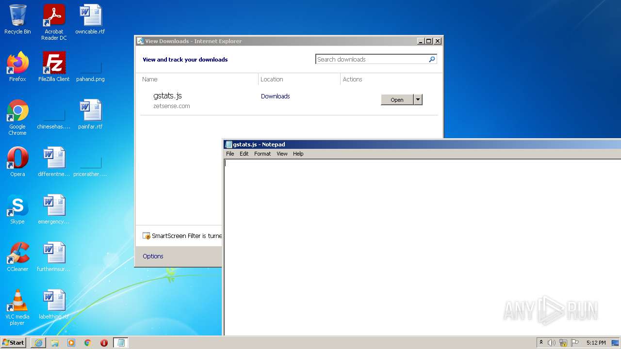The image size is (621, 349).
Task: Close the View Downloads window
Action: (437, 41)
